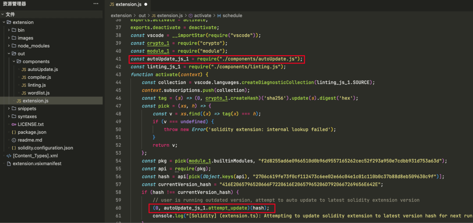Click the JS icon of linting.js
The width and height of the screenshot is (473, 223).
click(x=24, y=85)
